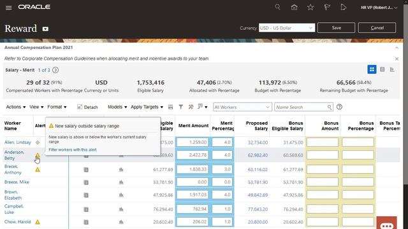The image size is (408, 229).
Task: Click Brecek, Anthony warning alert icon
Action: [38, 170]
